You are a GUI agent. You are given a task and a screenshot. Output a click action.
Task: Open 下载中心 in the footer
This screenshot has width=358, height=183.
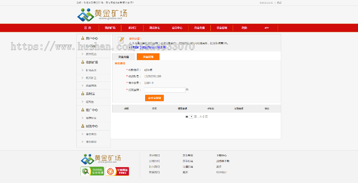click(222, 156)
